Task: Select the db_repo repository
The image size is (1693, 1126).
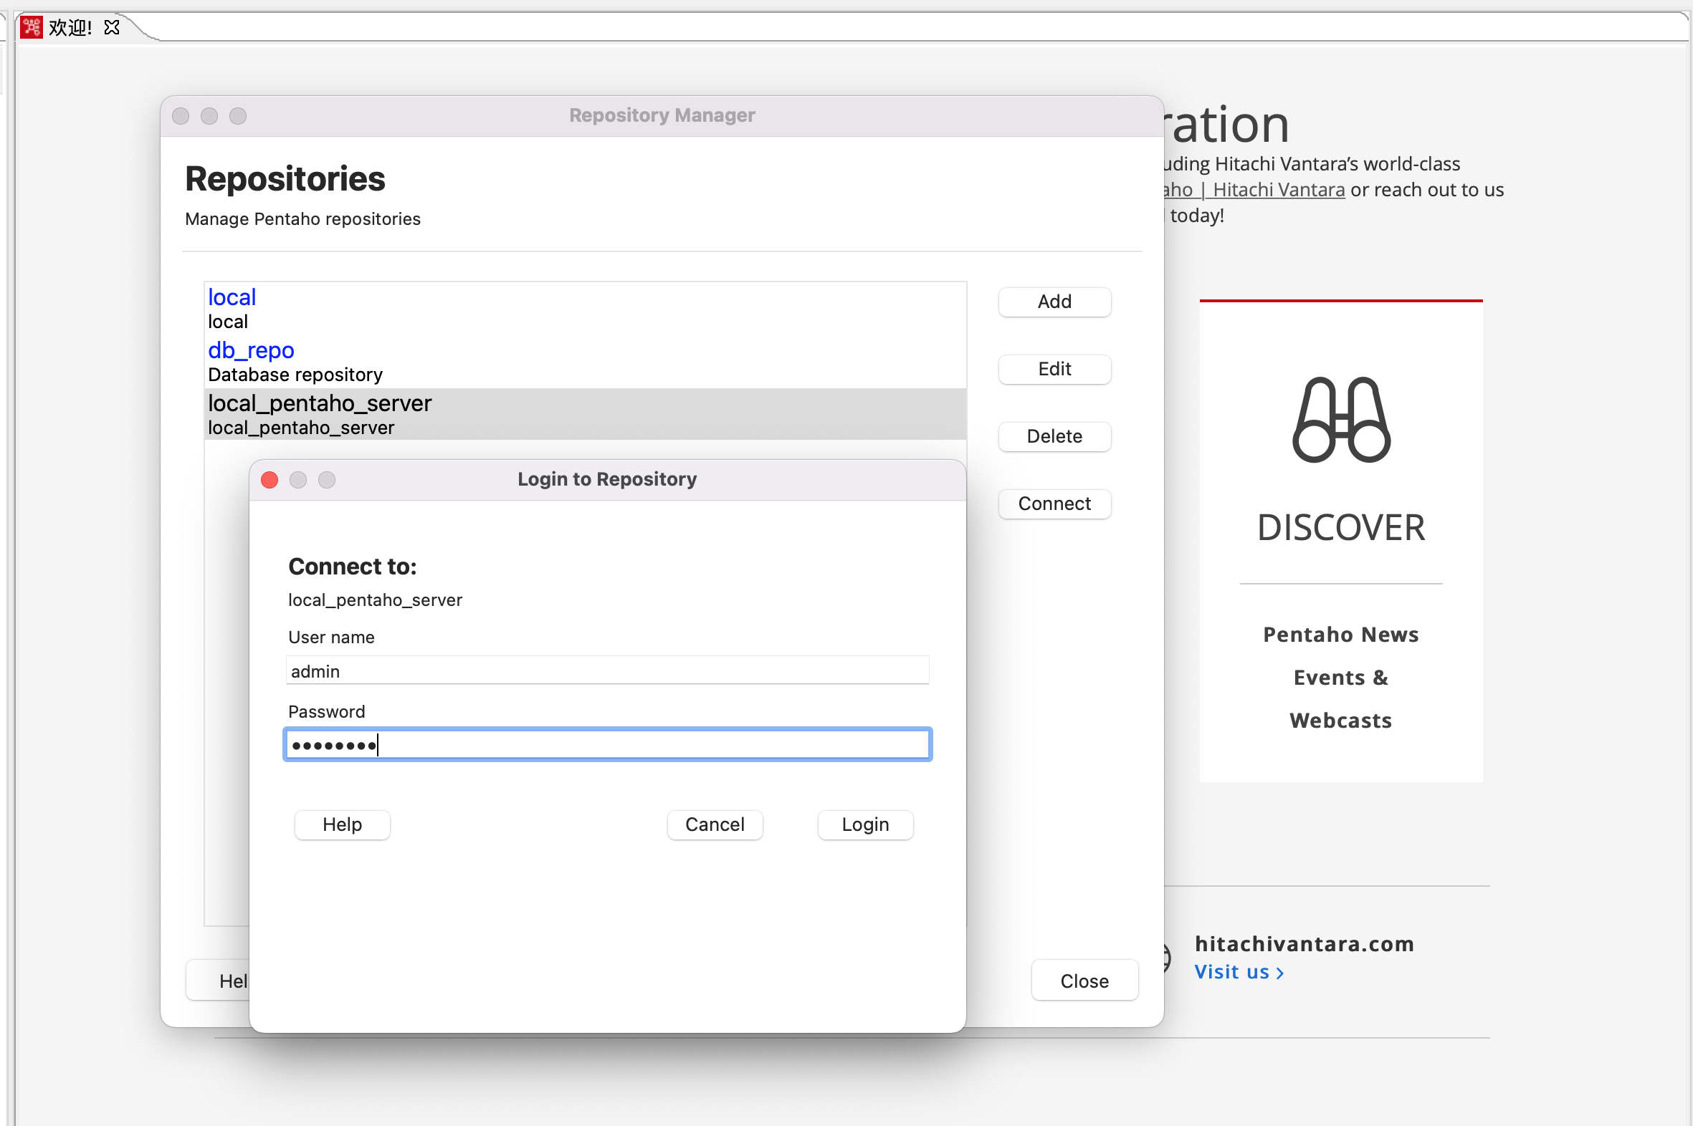Action: click(251, 350)
